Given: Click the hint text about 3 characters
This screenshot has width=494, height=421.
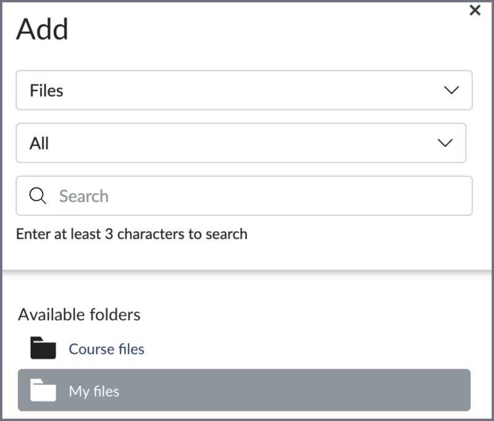Looking at the screenshot, I should pos(130,234).
